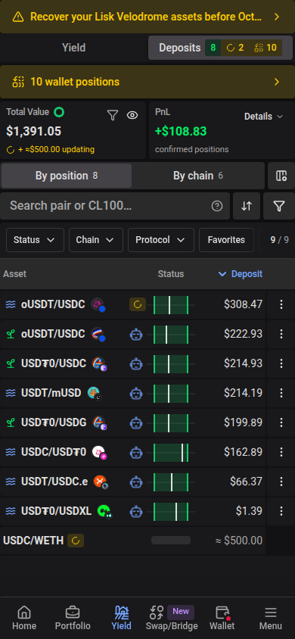Select the By position tab
The height and width of the screenshot is (639, 295).
tap(67, 176)
